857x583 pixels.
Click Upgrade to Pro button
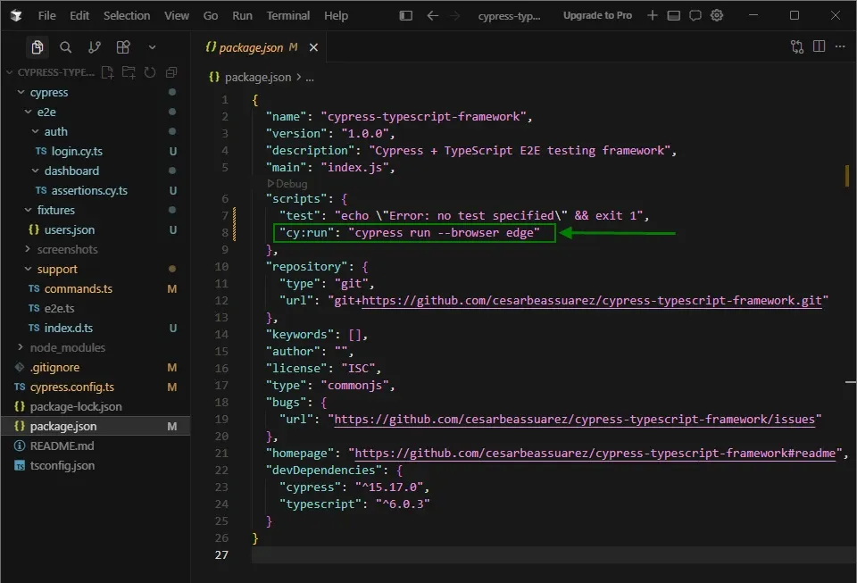[x=597, y=15]
